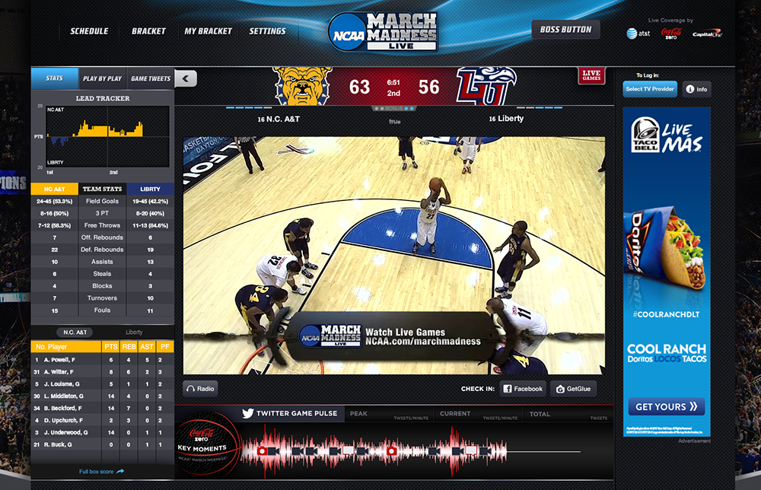Click the Get Yours ad button
761x490 pixels.
tap(667, 406)
